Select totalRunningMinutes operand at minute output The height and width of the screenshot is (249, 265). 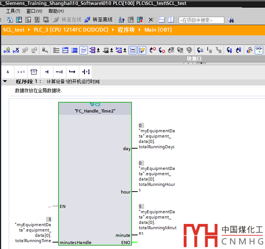157,222
